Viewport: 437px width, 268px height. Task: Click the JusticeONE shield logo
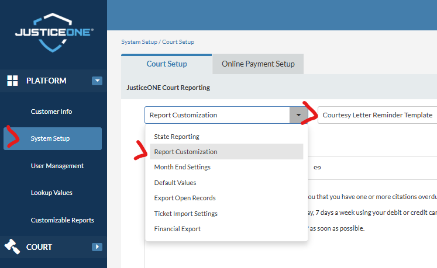coord(54,32)
